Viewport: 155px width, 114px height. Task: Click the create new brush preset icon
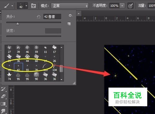pyautogui.click(x=69, y=24)
